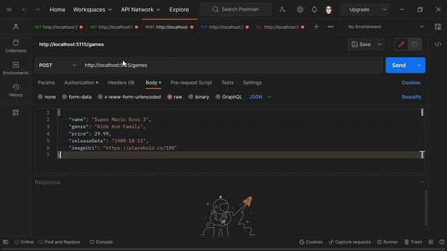Select the binary body type

198,97
